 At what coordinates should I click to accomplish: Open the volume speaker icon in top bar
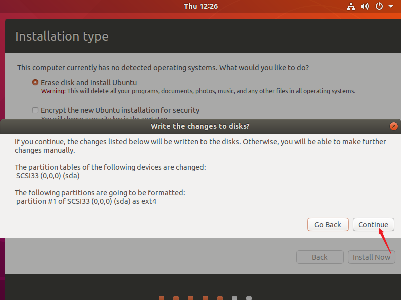(x=365, y=6)
